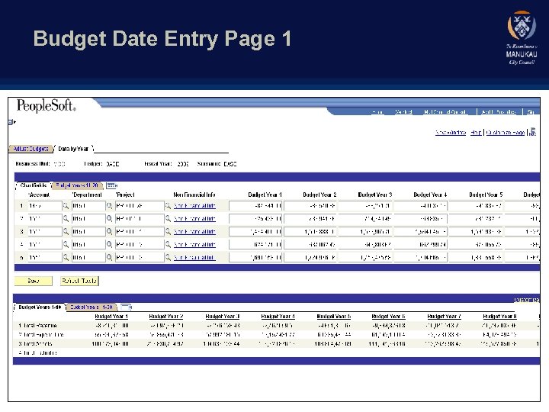Open the Worklist header link
This screenshot has width=549, height=412.
click(x=403, y=111)
